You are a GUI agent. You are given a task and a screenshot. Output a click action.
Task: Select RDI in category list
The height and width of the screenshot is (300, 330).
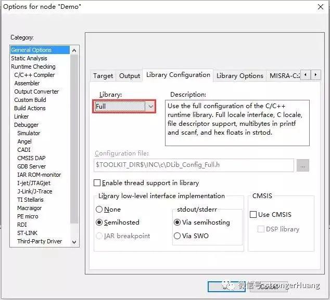(40, 225)
